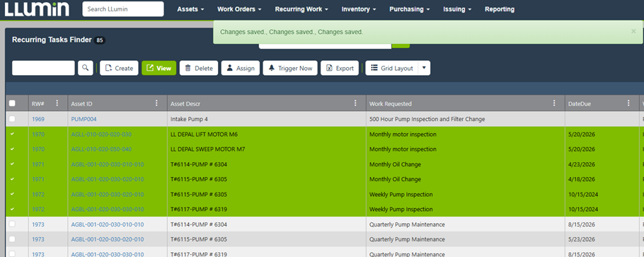Click the LLumin logo
This screenshot has width=644, height=257.
pyautogui.click(x=37, y=9)
